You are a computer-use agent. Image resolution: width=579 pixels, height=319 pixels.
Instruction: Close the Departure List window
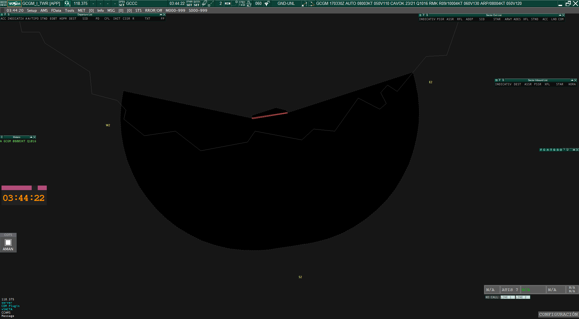coord(164,14)
